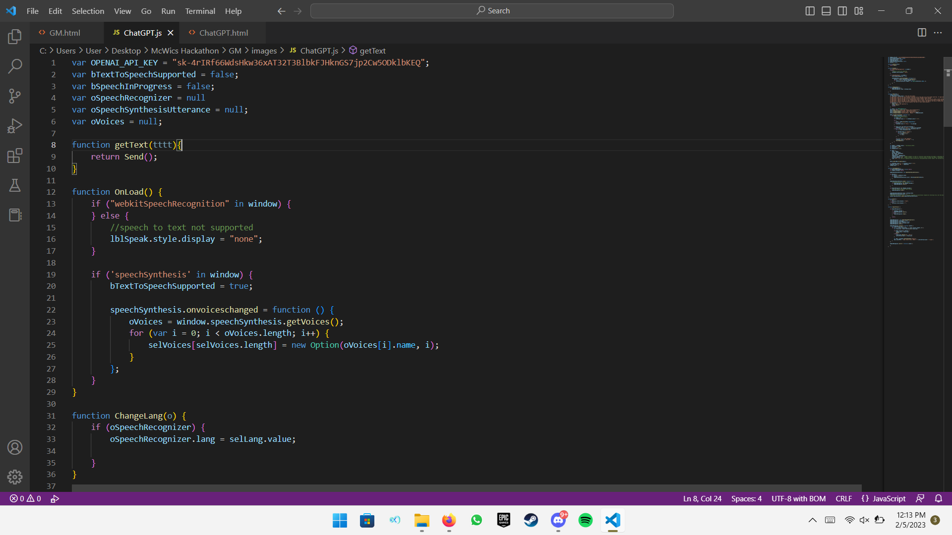Toggle the secondary side bar layout button

(842, 11)
